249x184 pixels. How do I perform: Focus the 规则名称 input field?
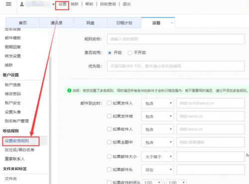pyautogui.click(x=176, y=39)
